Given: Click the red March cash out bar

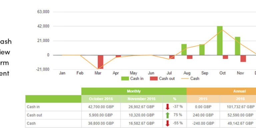Looking at the screenshot, I should tap(101, 62).
